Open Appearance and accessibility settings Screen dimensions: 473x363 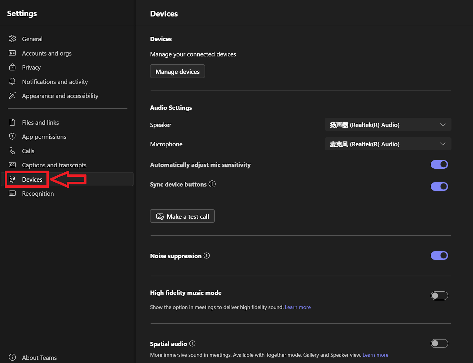[x=67, y=96]
